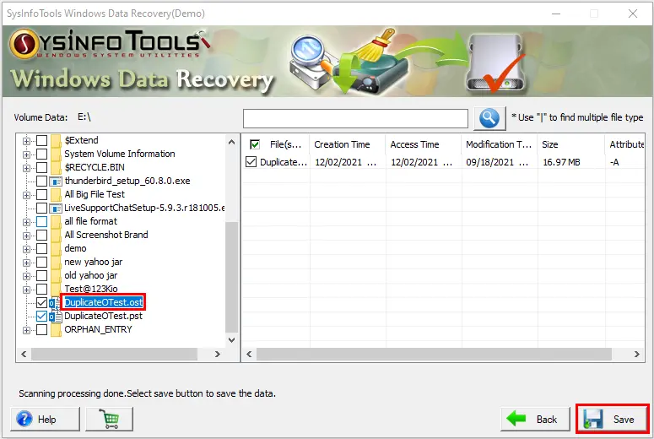Image resolution: width=654 pixels, height=439 pixels.
Task: Click the ORPHAN_ENTRY folder icon
Action: pos(56,329)
